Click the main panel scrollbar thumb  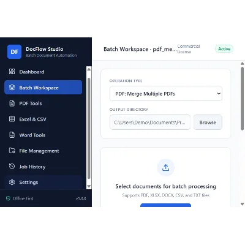pos(243,99)
